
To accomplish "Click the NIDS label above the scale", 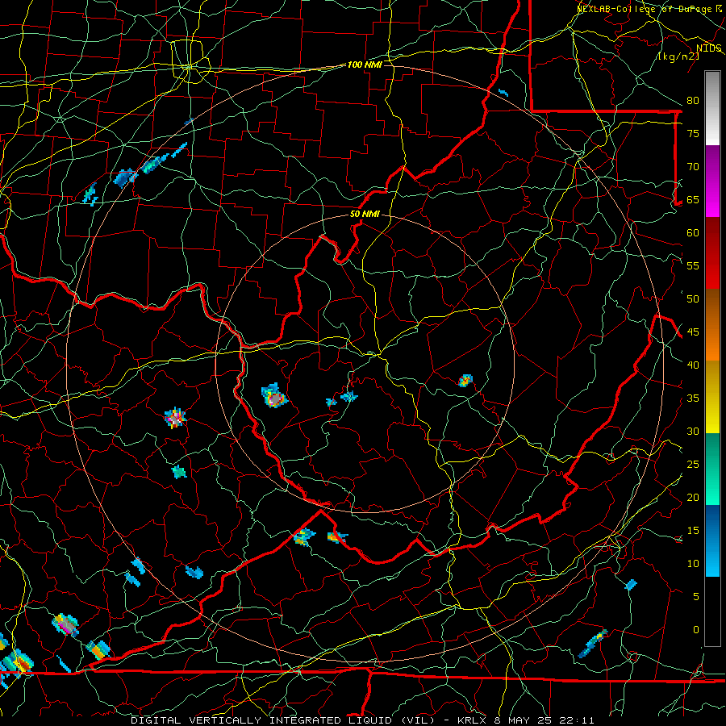I will click(x=709, y=48).
